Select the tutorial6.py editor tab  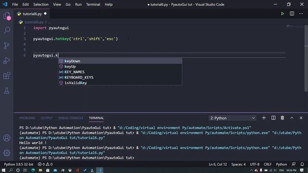coord(32,14)
